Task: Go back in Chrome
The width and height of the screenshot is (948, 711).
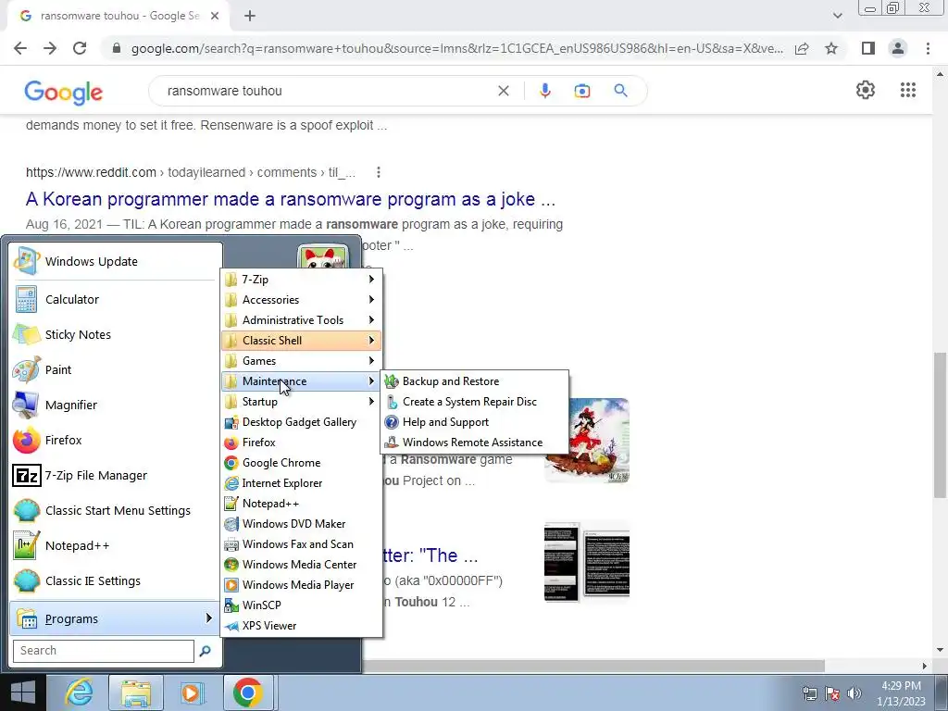Action: [x=20, y=48]
